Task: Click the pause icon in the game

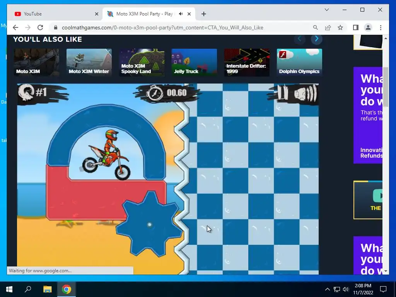Action: [x=283, y=93]
